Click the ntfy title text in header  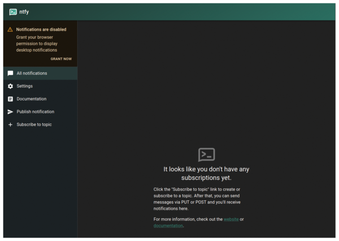(24, 12)
